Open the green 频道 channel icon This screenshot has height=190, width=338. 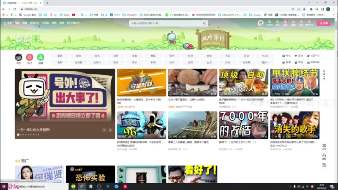(x=41, y=57)
